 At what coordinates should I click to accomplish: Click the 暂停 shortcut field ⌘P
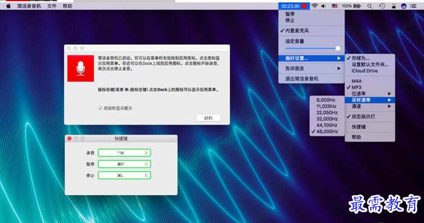124,164
